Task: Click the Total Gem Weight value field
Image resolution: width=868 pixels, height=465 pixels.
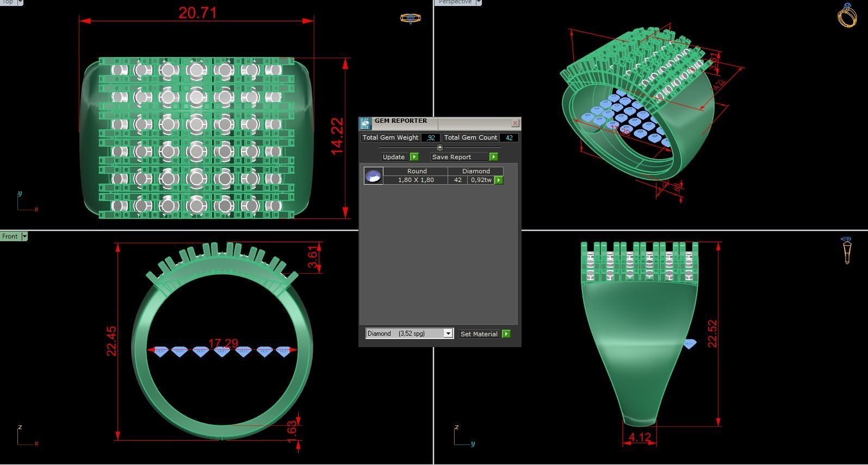Action: click(x=431, y=138)
